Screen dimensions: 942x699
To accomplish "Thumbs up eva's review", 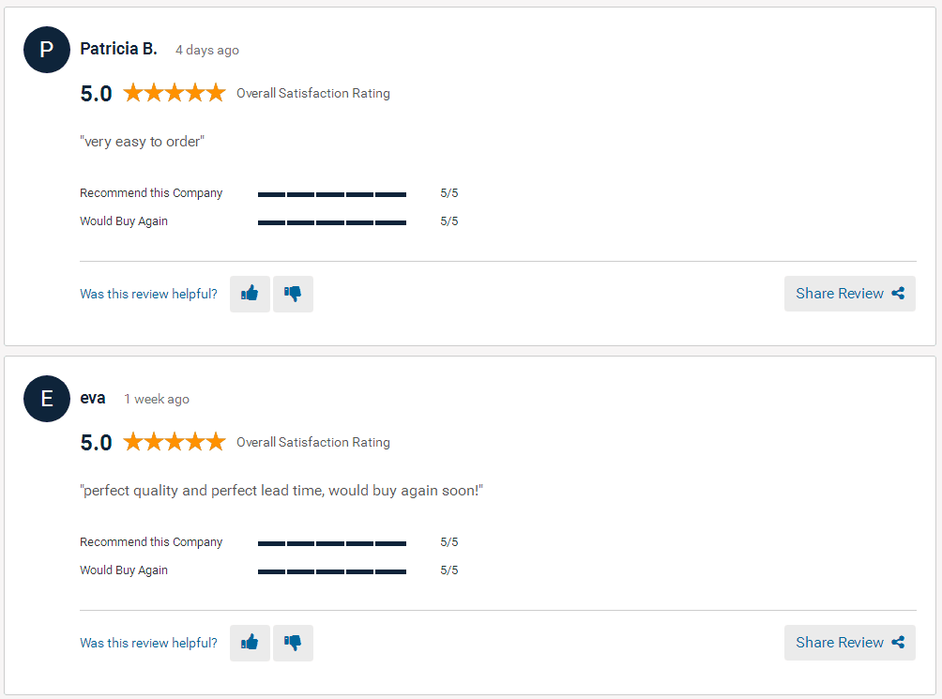I will point(250,643).
